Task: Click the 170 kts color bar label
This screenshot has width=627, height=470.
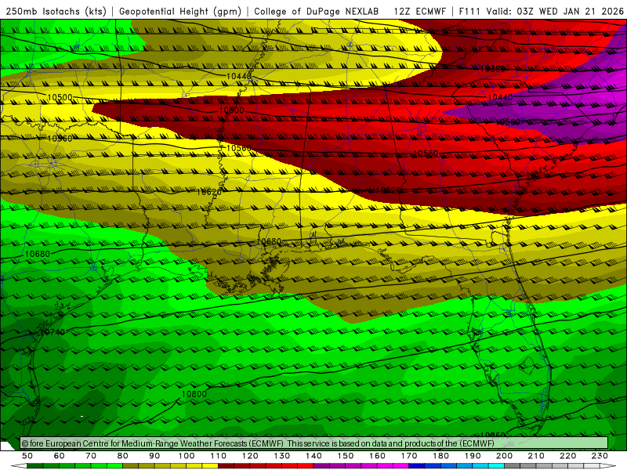Action: (409, 456)
